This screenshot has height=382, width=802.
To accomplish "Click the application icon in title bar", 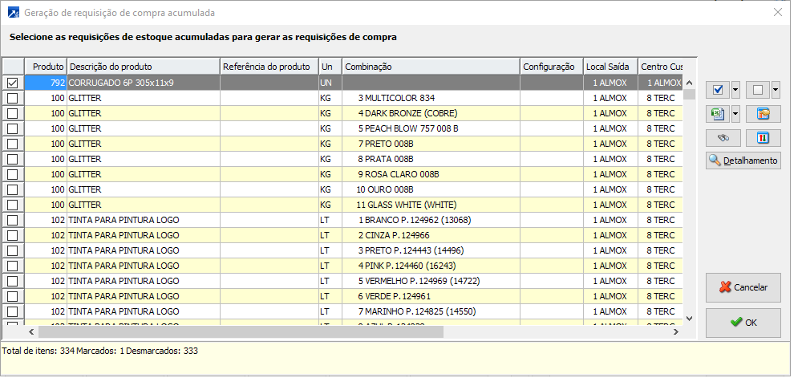I will (14, 13).
